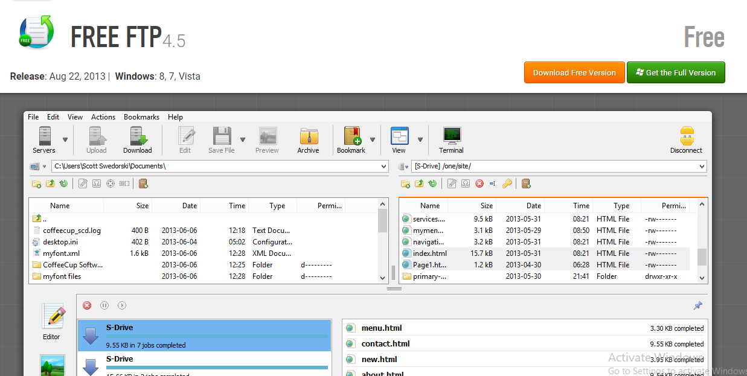Open the Actions menu
Viewport: 747px width, 376px height.
pyautogui.click(x=103, y=117)
